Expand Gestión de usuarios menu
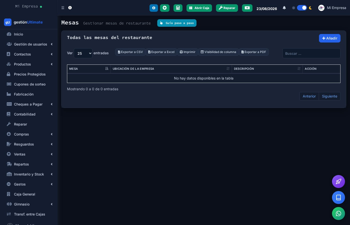This screenshot has width=350, height=225. (29, 44)
